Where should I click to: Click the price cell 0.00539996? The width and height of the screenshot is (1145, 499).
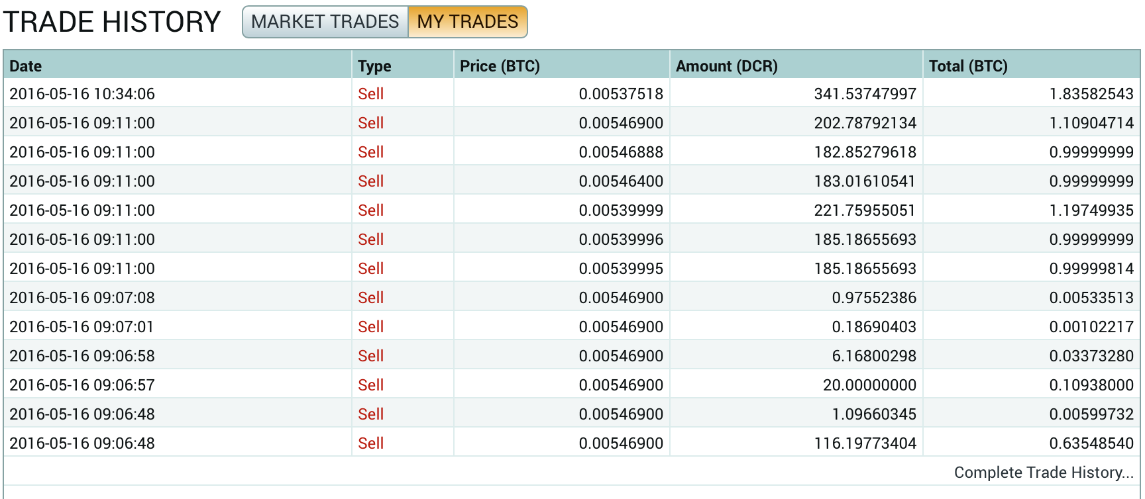[x=621, y=240]
